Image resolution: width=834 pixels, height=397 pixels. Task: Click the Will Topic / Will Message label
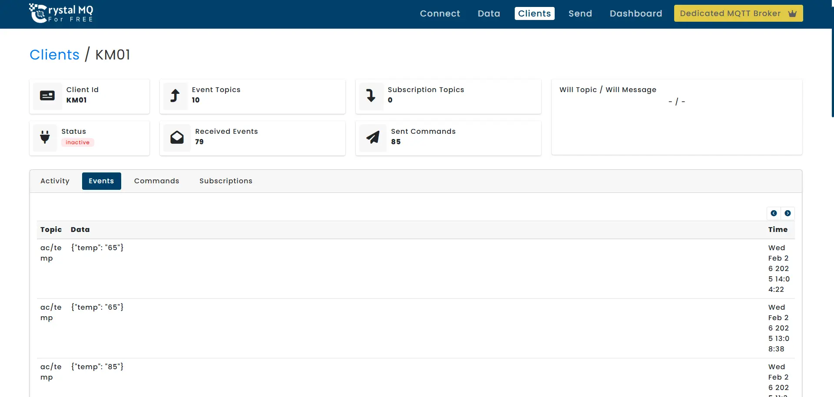(x=608, y=90)
